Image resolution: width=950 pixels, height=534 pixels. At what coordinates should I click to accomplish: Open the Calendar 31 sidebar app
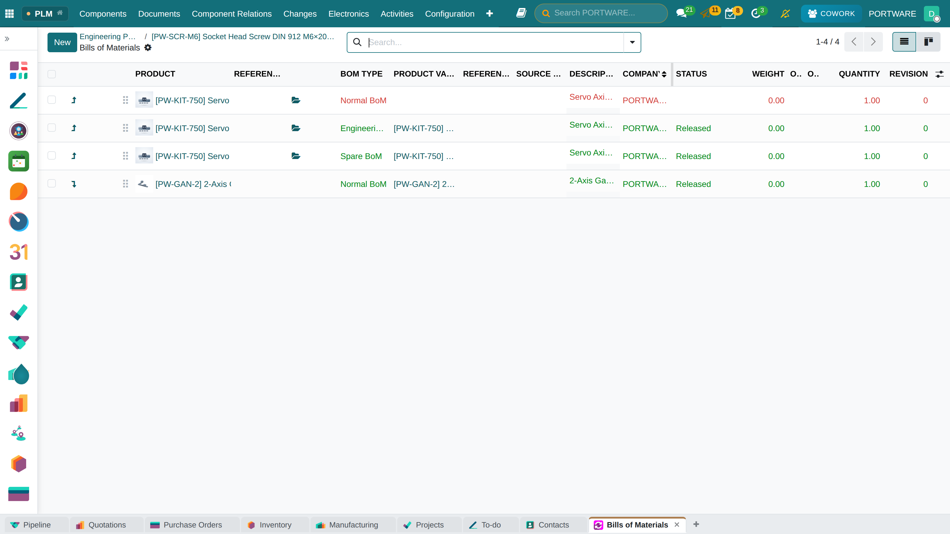(x=19, y=252)
